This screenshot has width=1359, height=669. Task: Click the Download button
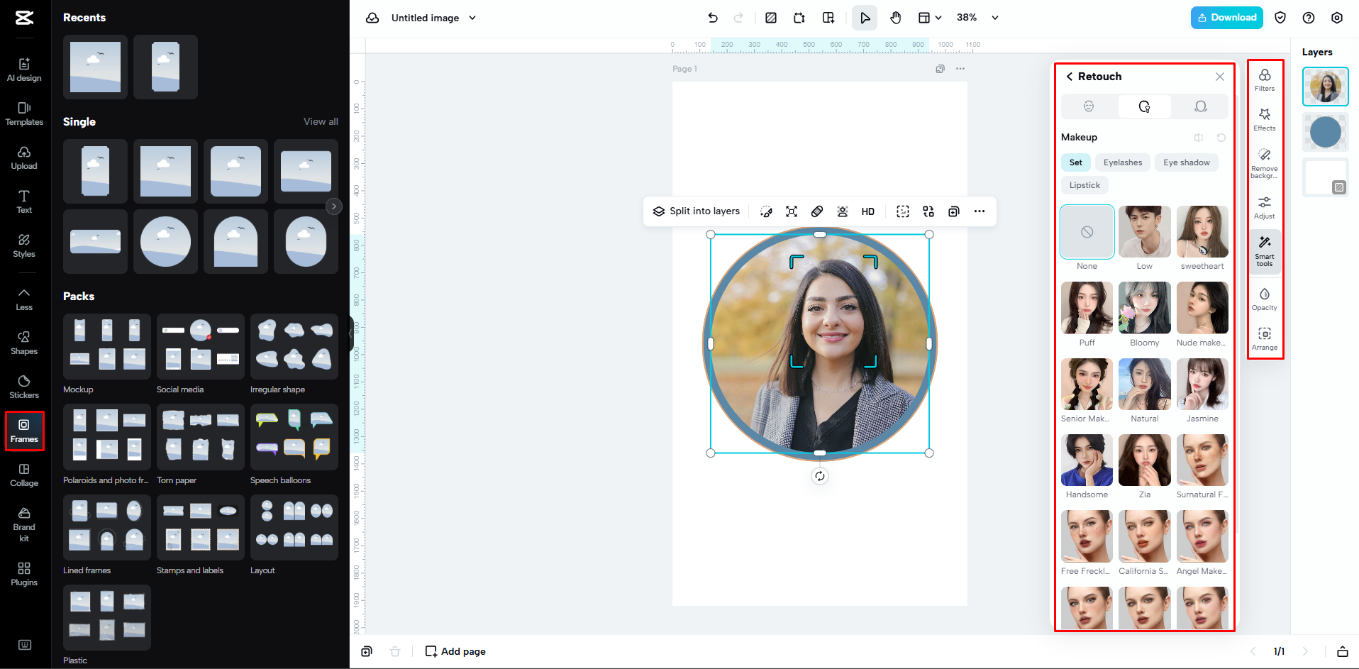[x=1226, y=17]
